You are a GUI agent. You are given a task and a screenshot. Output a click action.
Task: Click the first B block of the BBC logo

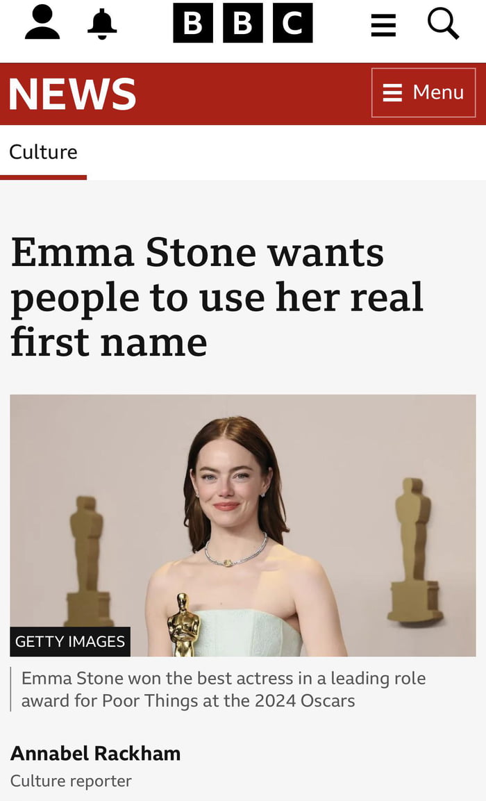point(193,23)
